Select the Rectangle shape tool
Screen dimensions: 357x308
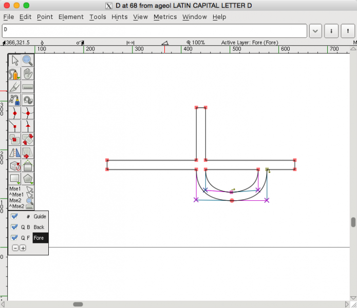tap(14, 179)
